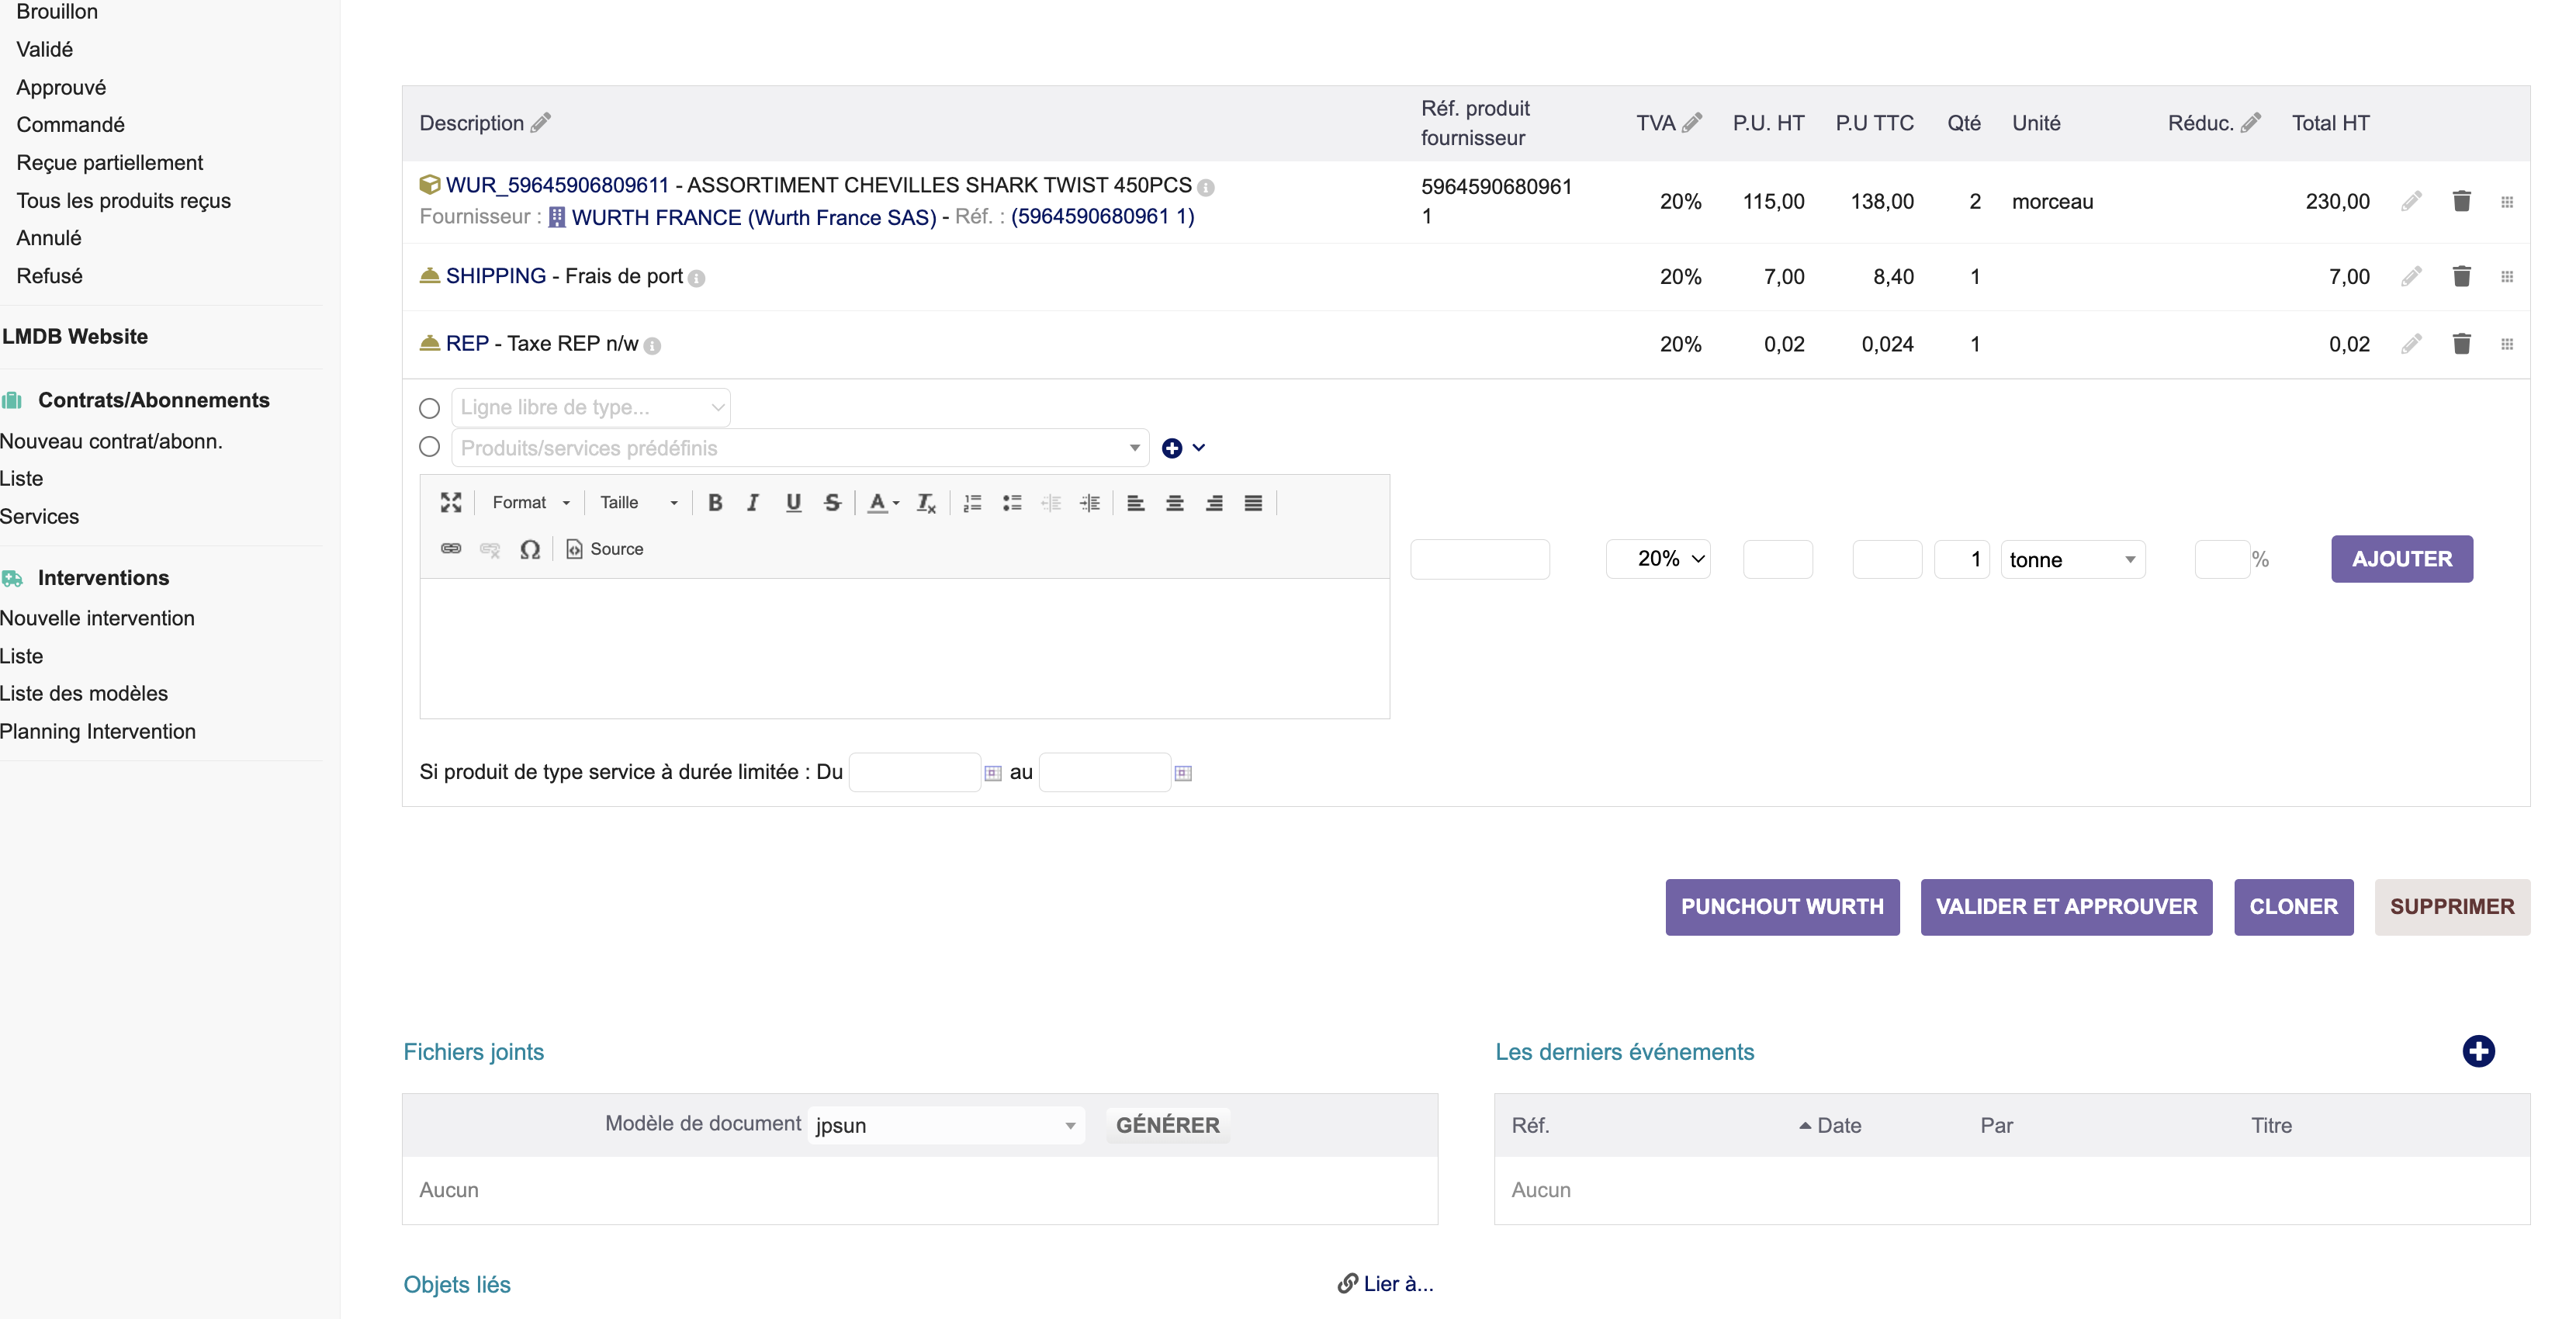This screenshot has height=1319, width=2576.
Task: Open the 20% TVA rate dropdown
Action: point(1658,559)
